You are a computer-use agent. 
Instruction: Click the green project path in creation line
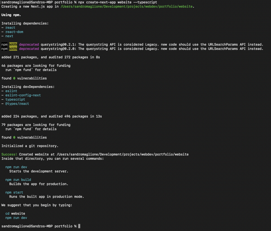[x=127, y=6]
